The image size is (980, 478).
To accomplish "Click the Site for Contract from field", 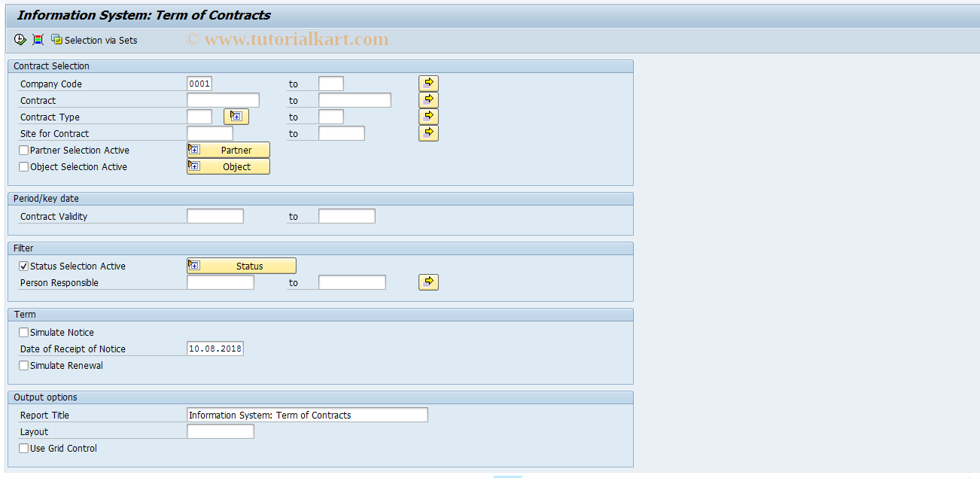I will click(210, 133).
